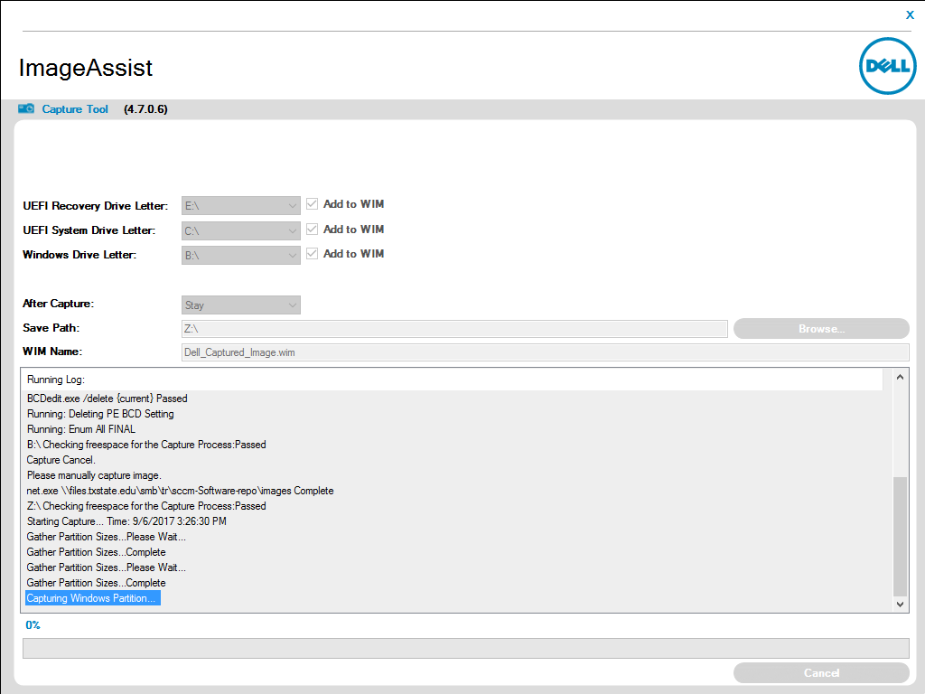Open Windows Drive Letter dropdown
This screenshot has height=694, width=925.
click(x=240, y=255)
